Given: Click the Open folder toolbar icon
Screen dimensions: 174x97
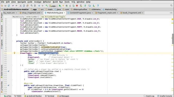Looking at the screenshot, I should click(x=2, y=6).
